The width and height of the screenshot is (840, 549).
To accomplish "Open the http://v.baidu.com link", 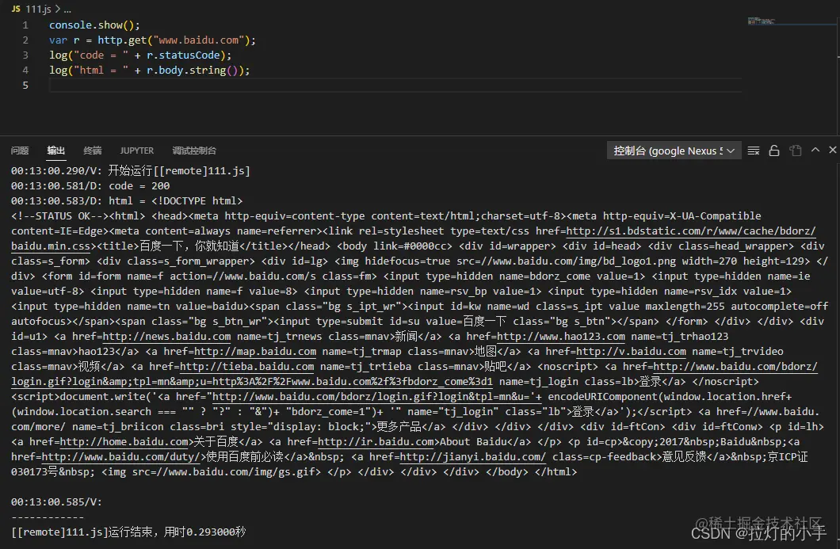I will point(631,352).
